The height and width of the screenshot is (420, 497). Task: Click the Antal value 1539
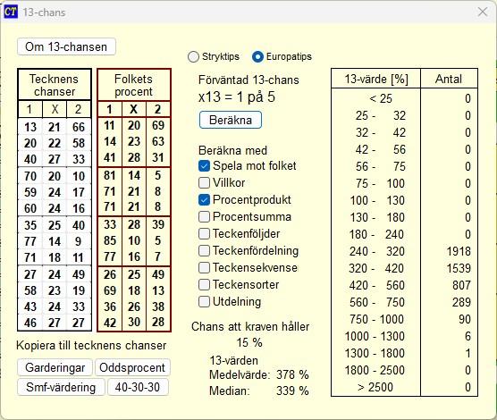pos(459,268)
